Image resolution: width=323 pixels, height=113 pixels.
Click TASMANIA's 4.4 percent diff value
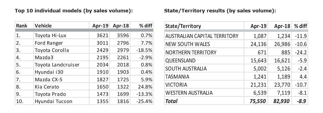pos(304,77)
